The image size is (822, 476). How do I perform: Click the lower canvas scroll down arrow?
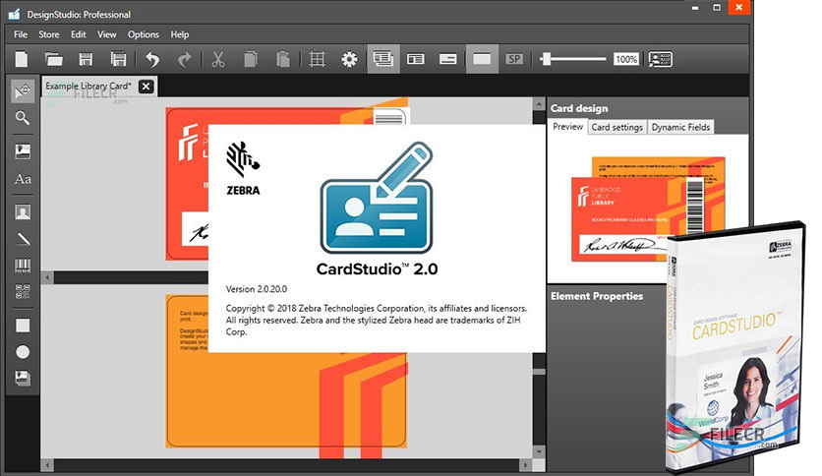[x=539, y=451]
